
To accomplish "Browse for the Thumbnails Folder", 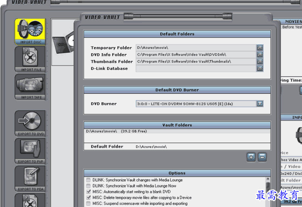I will pos(260,62).
